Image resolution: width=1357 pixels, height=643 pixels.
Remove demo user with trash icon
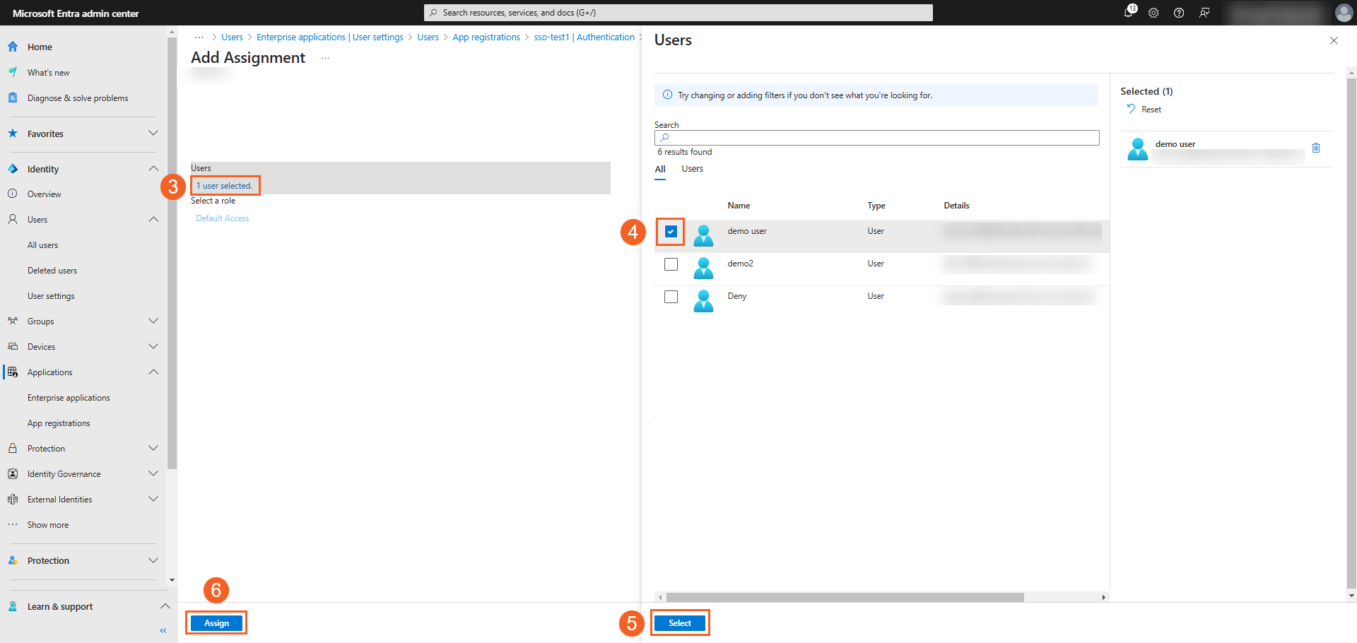(1316, 148)
